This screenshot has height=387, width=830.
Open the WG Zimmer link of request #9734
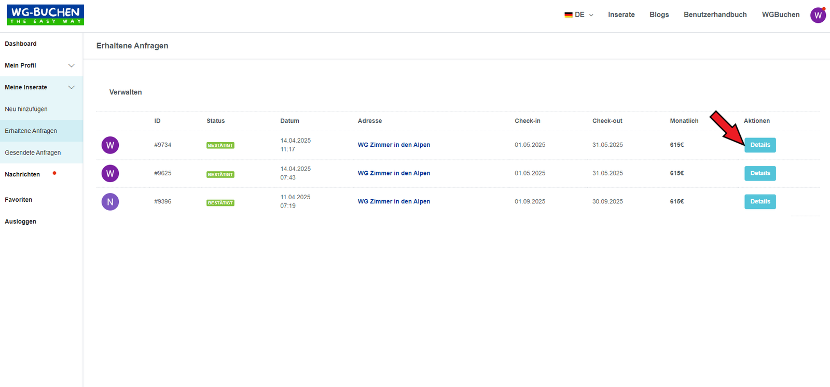[394, 145]
